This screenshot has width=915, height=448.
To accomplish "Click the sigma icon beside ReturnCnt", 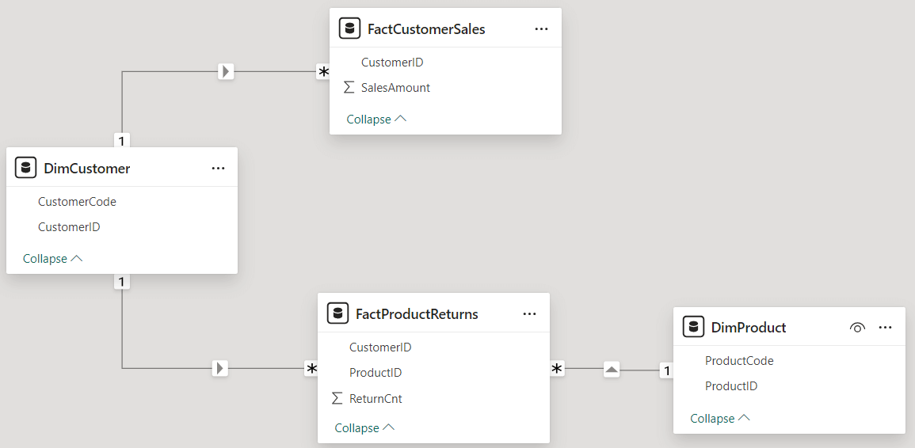I will point(337,399).
